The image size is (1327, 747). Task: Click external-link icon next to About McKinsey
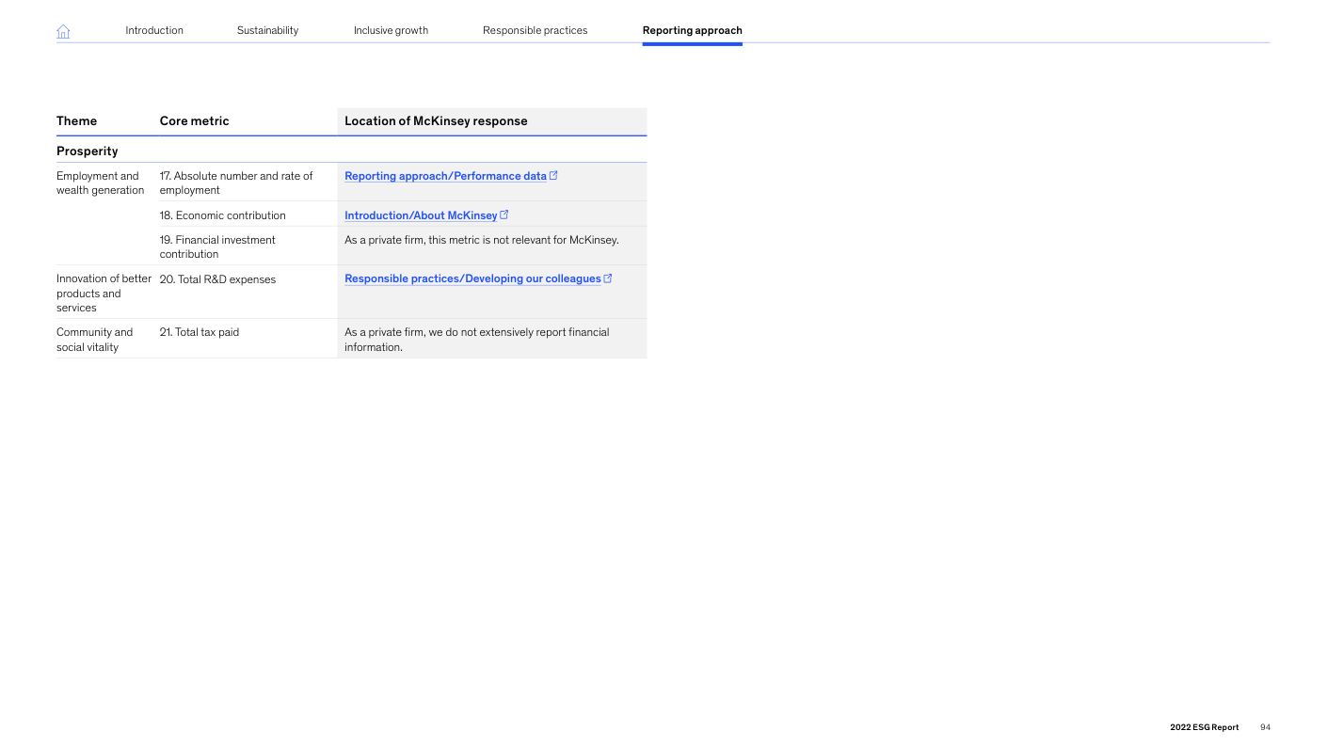coord(504,215)
